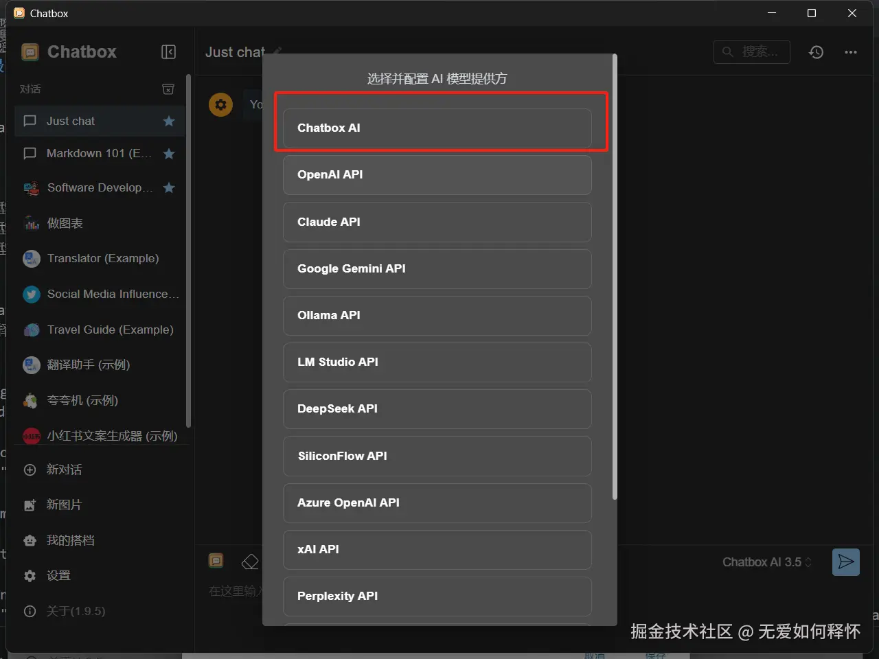
Task: Choose Chatbox AI as provider
Action: click(x=437, y=128)
